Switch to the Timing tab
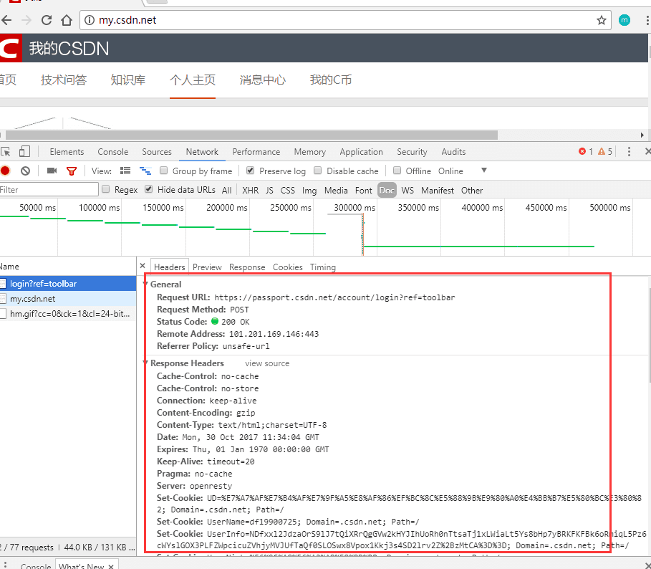The width and height of the screenshot is (651, 569). (322, 267)
